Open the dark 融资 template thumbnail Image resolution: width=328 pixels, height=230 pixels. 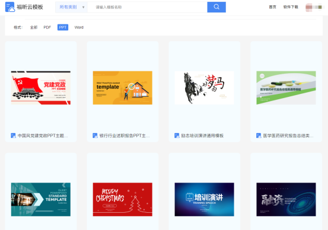(286, 199)
